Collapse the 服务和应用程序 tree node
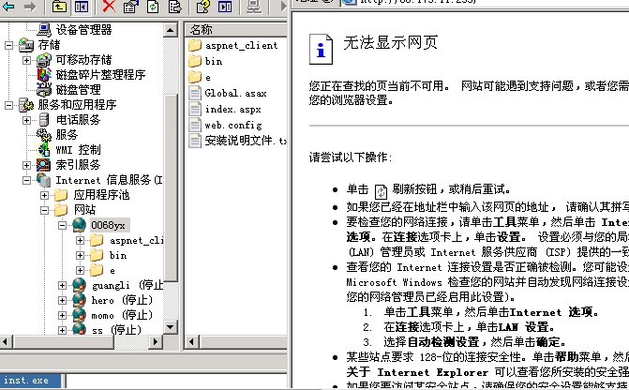The width and height of the screenshot is (629, 390). pos(10,105)
